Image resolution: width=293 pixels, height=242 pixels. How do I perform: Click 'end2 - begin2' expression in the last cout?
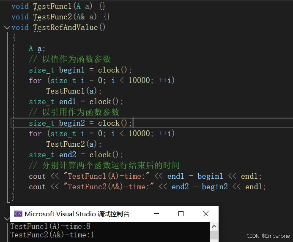pyautogui.click(x=200, y=187)
